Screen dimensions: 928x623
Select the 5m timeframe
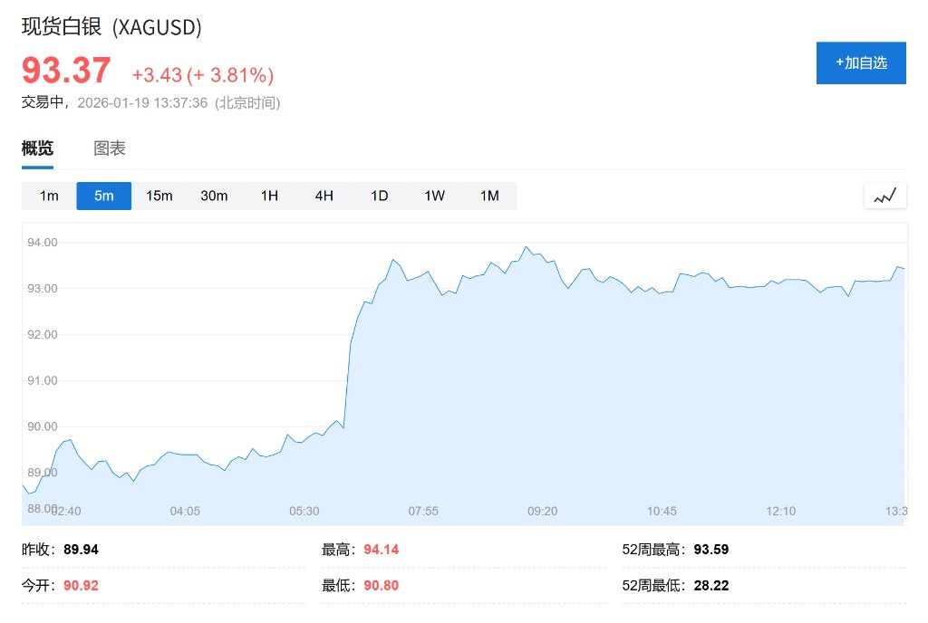pyautogui.click(x=104, y=196)
